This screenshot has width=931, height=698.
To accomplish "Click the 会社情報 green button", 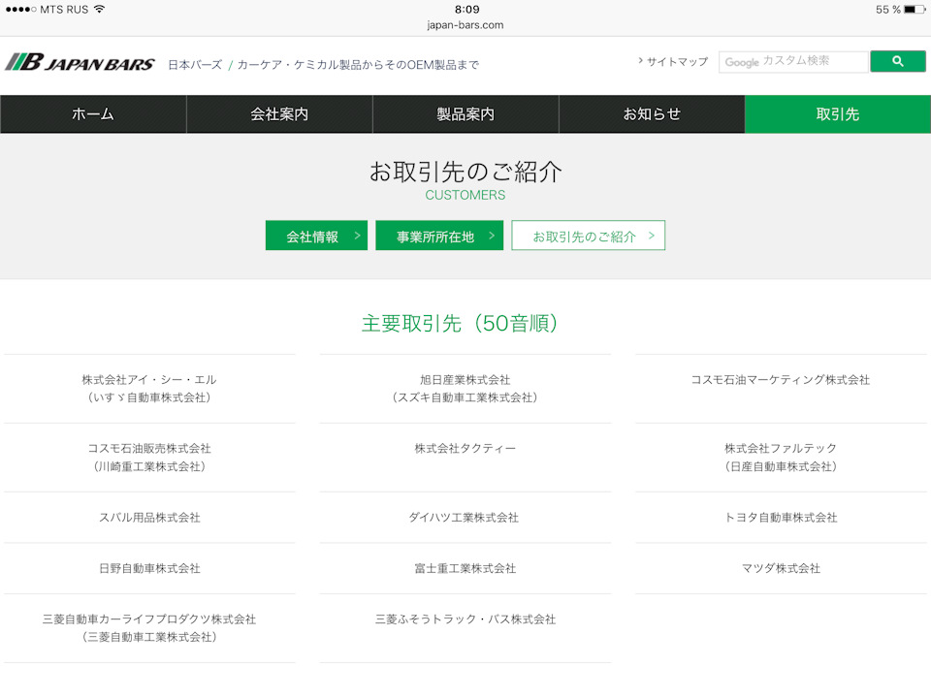I will (x=316, y=236).
